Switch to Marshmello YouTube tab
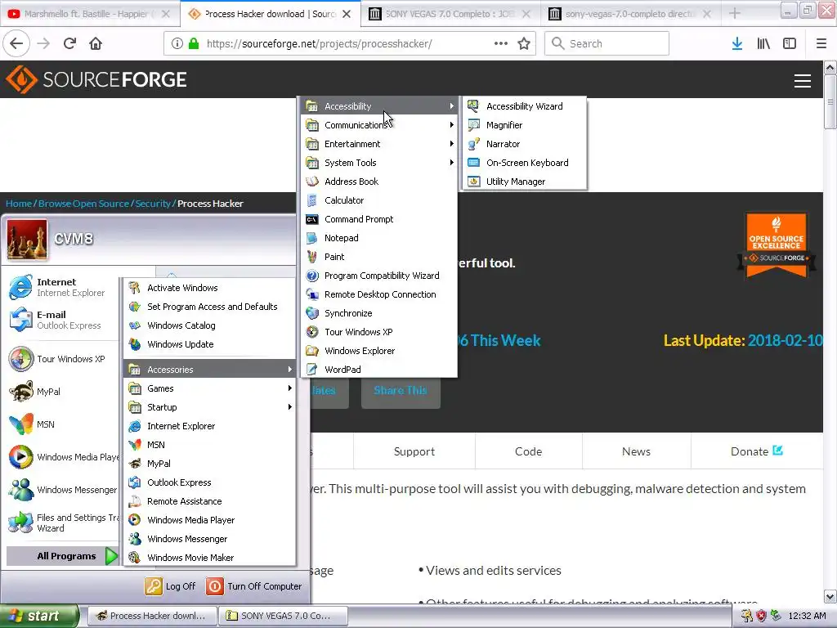This screenshot has width=837, height=628. [90, 14]
